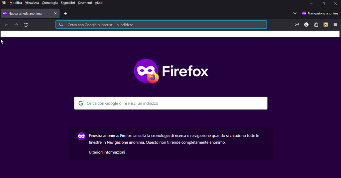Click the Google logo in search box
The height and width of the screenshot is (178, 341).
pos(81,103)
